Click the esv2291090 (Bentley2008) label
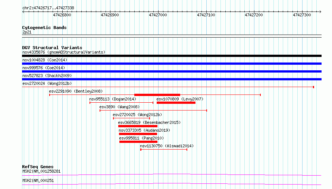Screen dimensions: 332x189 click(76, 91)
